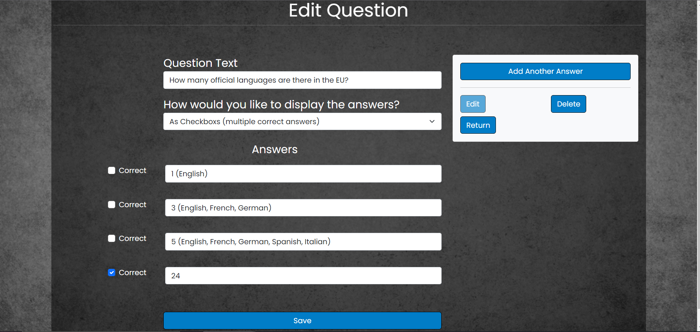Focus the Question Text input field

coord(302,80)
